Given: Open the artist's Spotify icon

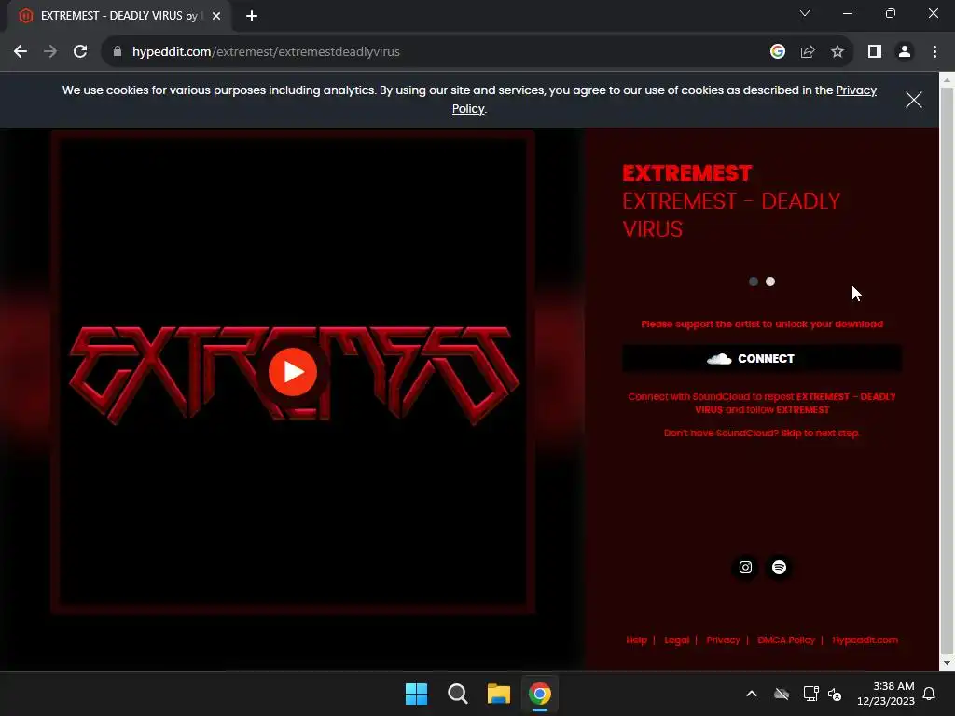Looking at the screenshot, I should coord(779,568).
